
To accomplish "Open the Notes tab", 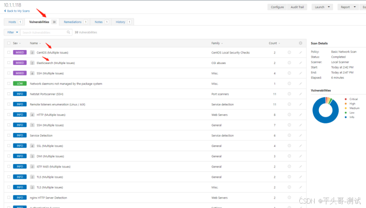I will [x=101, y=22].
